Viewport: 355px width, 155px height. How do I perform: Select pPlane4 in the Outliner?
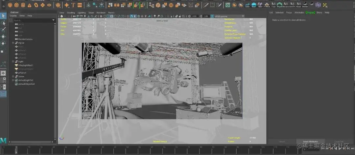point(22,73)
